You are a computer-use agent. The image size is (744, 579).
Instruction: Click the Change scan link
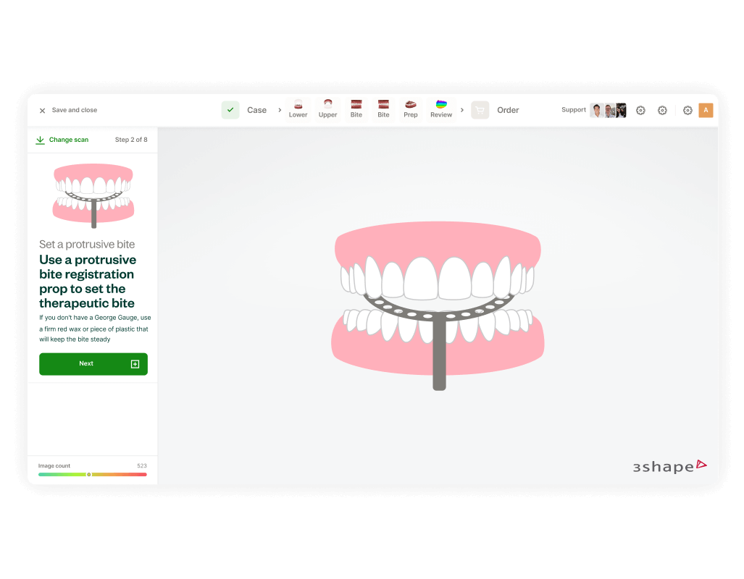pos(69,140)
